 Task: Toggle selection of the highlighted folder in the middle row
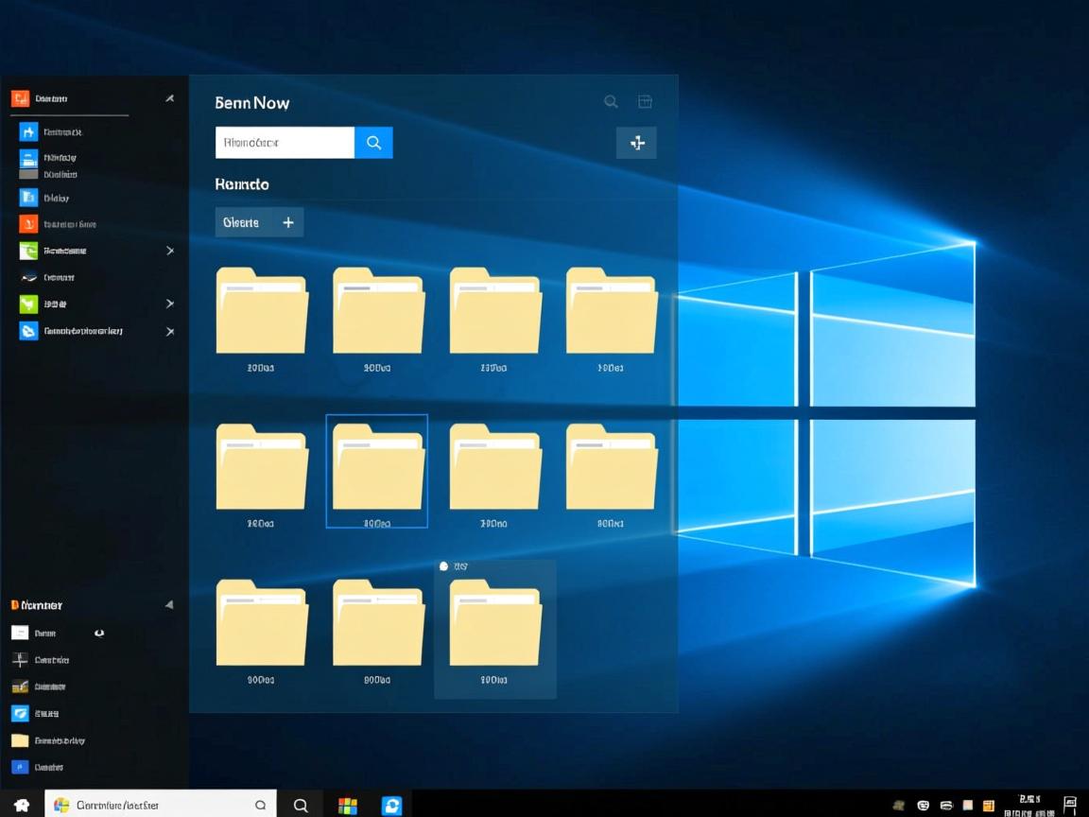click(x=377, y=470)
